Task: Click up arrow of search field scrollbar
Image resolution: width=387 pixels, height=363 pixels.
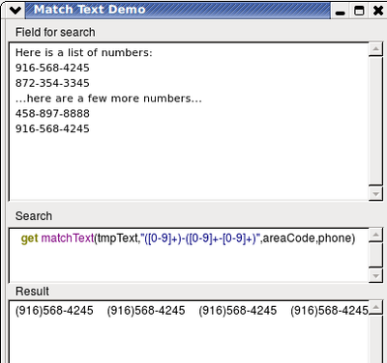Action: (x=375, y=49)
